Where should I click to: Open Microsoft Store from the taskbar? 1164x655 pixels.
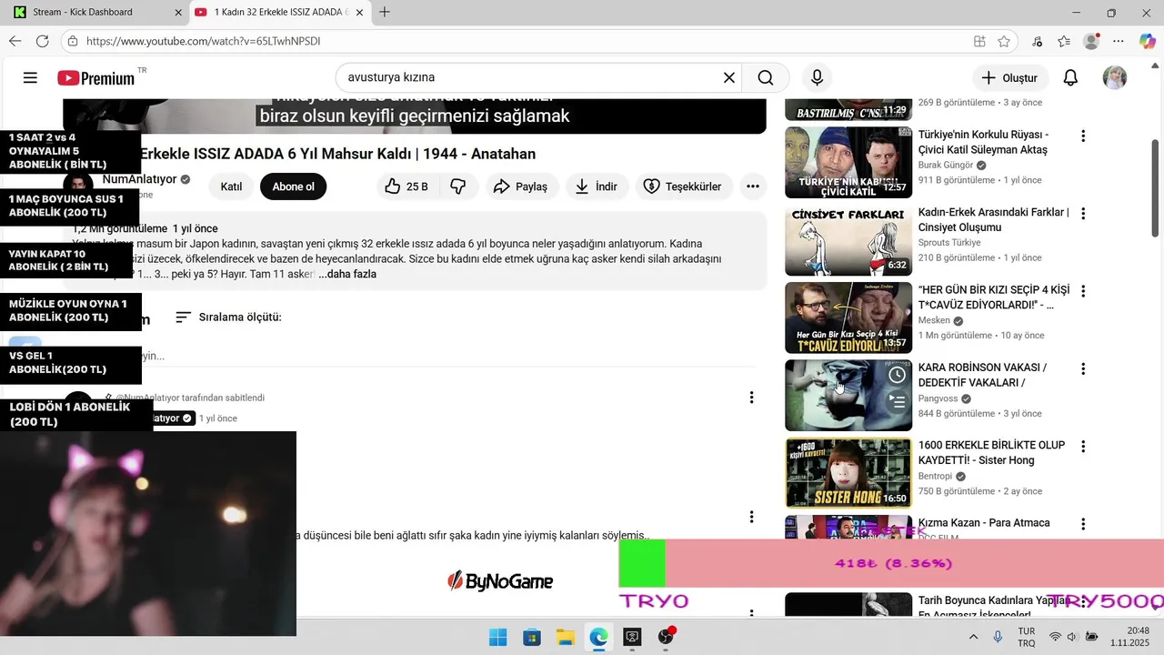[x=532, y=638]
